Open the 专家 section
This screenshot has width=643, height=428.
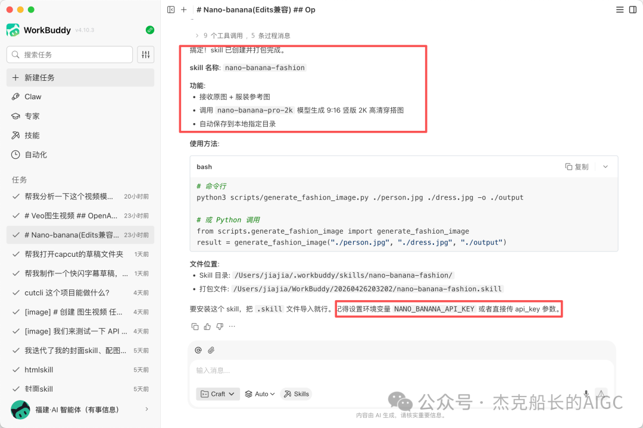[80, 116]
